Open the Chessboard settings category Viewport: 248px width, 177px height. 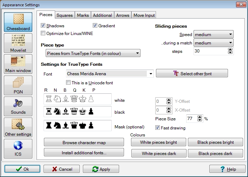pos(18,22)
